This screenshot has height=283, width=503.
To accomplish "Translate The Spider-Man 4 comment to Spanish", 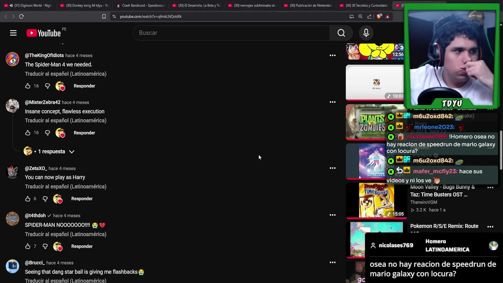I will click(x=66, y=74).
